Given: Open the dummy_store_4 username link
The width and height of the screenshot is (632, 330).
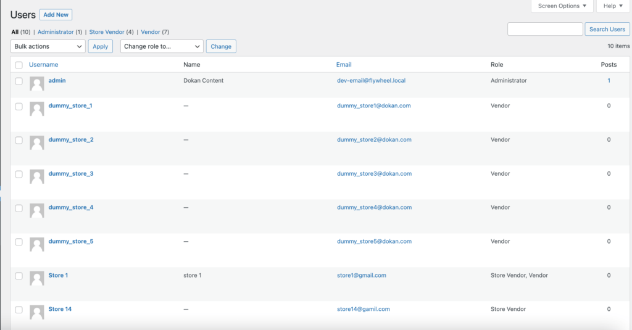Looking at the screenshot, I should pos(71,207).
